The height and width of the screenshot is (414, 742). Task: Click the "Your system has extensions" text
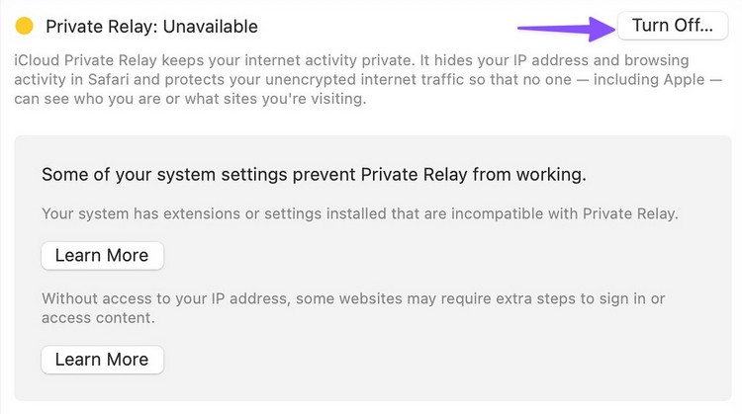coord(137,212)
